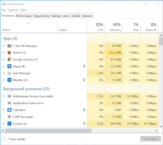
Task: Switch to the Services tab
Action: point(87,16)
